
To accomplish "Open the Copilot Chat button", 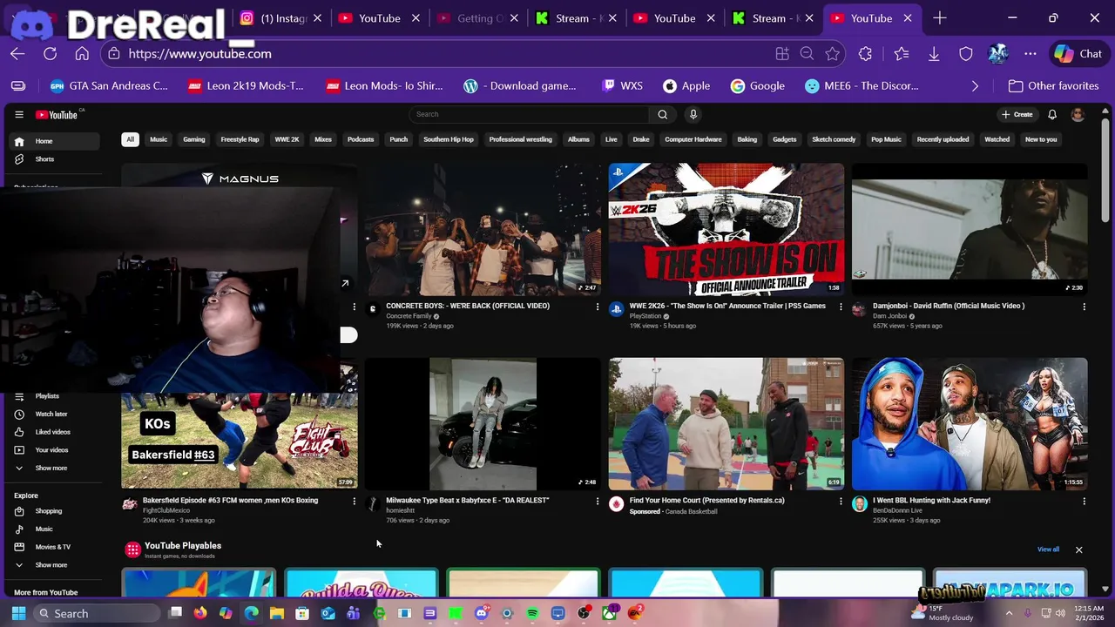I will tap(1078, 54).
